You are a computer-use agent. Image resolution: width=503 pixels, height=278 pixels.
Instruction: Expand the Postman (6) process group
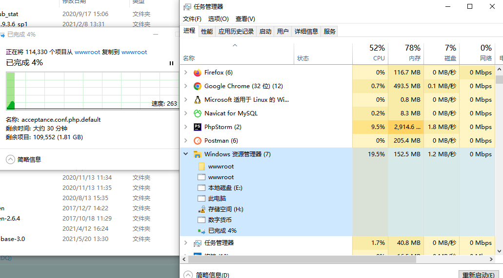click(186, 140)
